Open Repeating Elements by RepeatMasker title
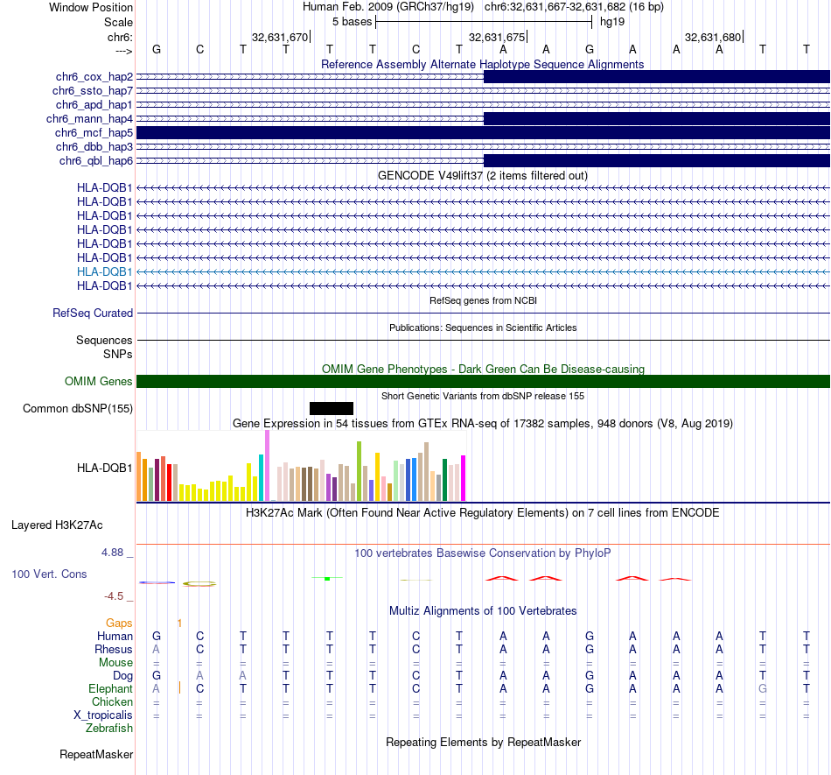 click(x=483, y=742)
